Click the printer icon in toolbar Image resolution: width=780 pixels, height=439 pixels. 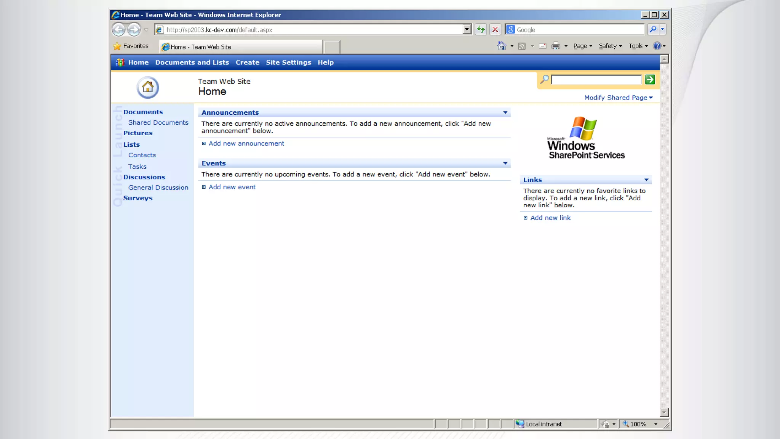click(556, 46)
